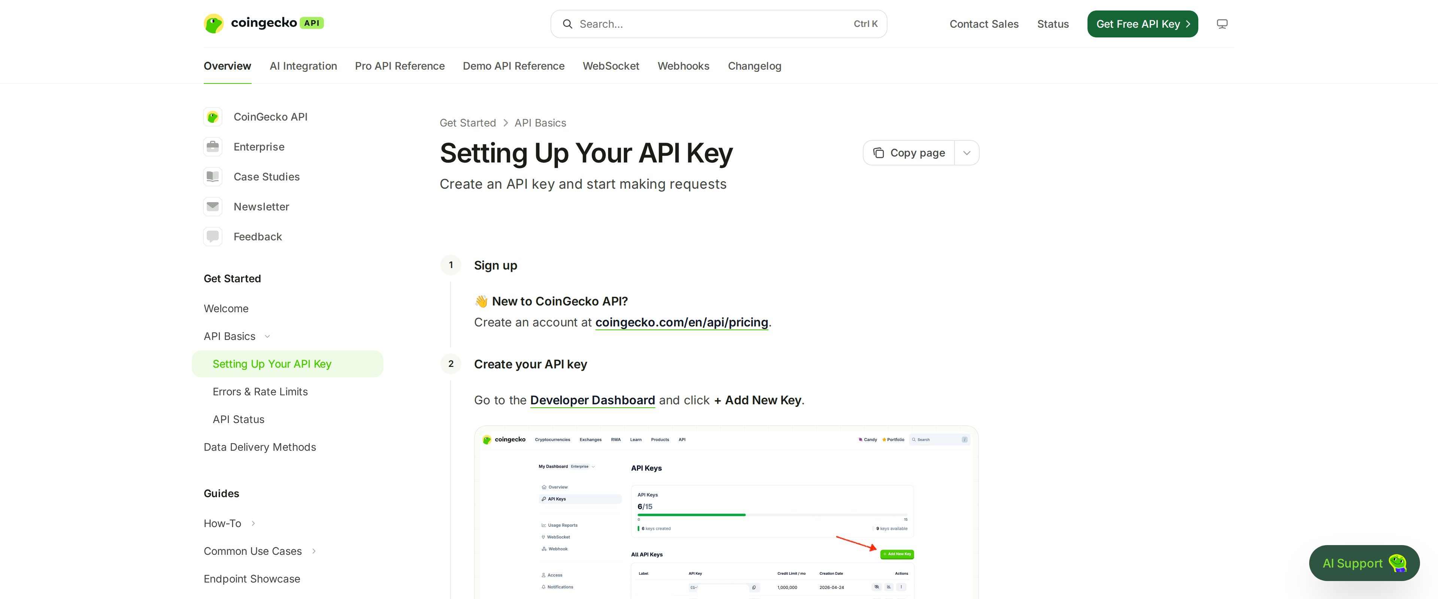The width and height of the screenshot is (1438, 599).
Task: Click the Enterprise briefcase icon
Action: pyautogui.click(x=213, y=147)
